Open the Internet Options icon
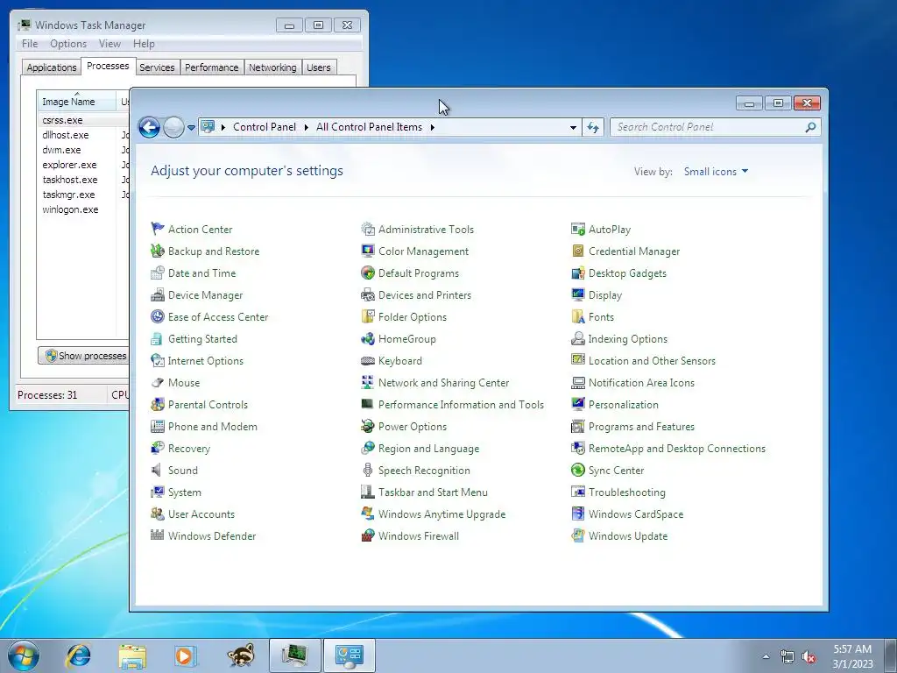 [158, 360]
